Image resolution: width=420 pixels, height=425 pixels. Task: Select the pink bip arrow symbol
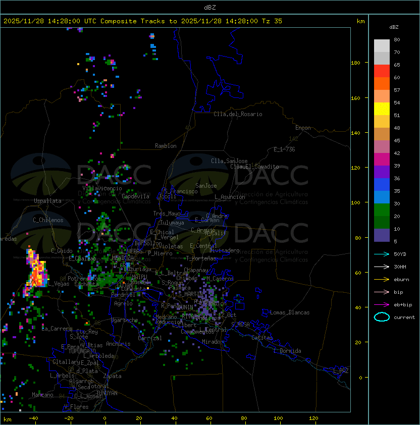[x=382, y=292]
